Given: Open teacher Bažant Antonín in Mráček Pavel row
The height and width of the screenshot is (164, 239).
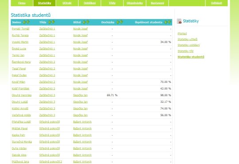Looking at the screenshot, I should click(x=82, y=129).
